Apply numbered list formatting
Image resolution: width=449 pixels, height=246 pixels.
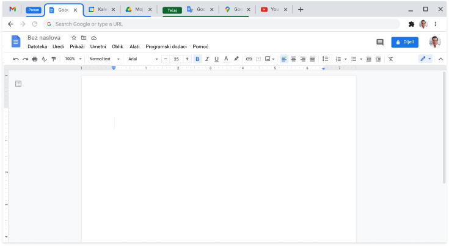tap(338, 59)
